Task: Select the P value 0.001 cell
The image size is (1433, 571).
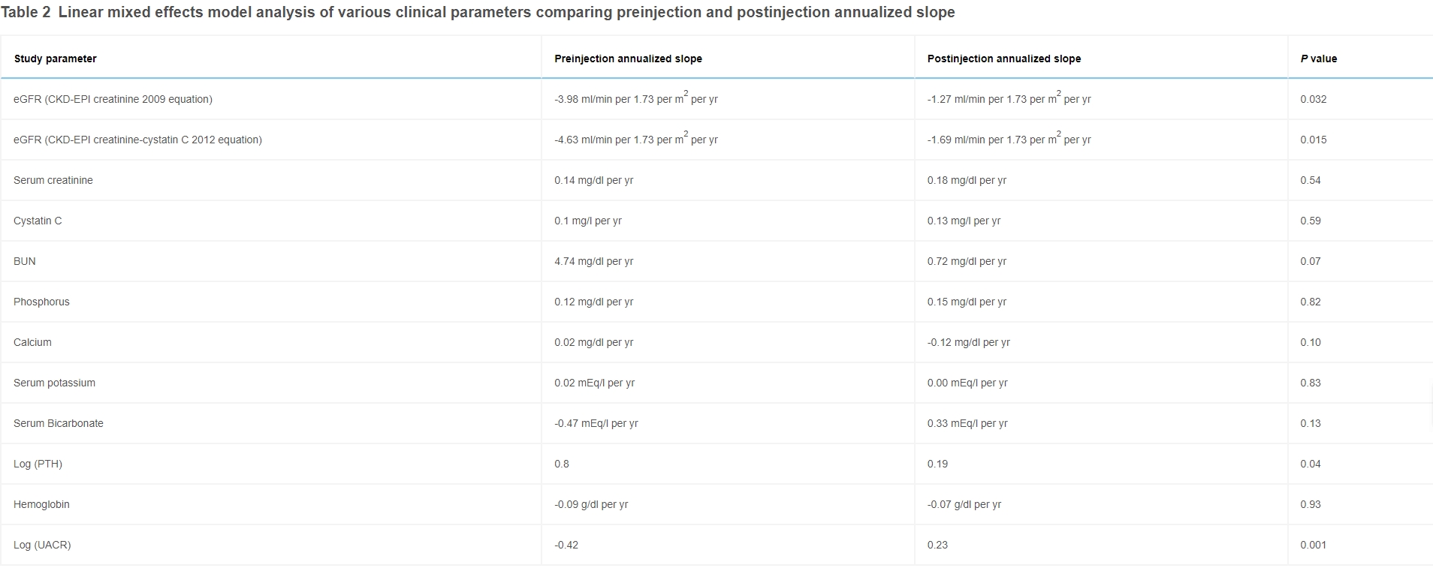Action: click(x=1313, y=545)
